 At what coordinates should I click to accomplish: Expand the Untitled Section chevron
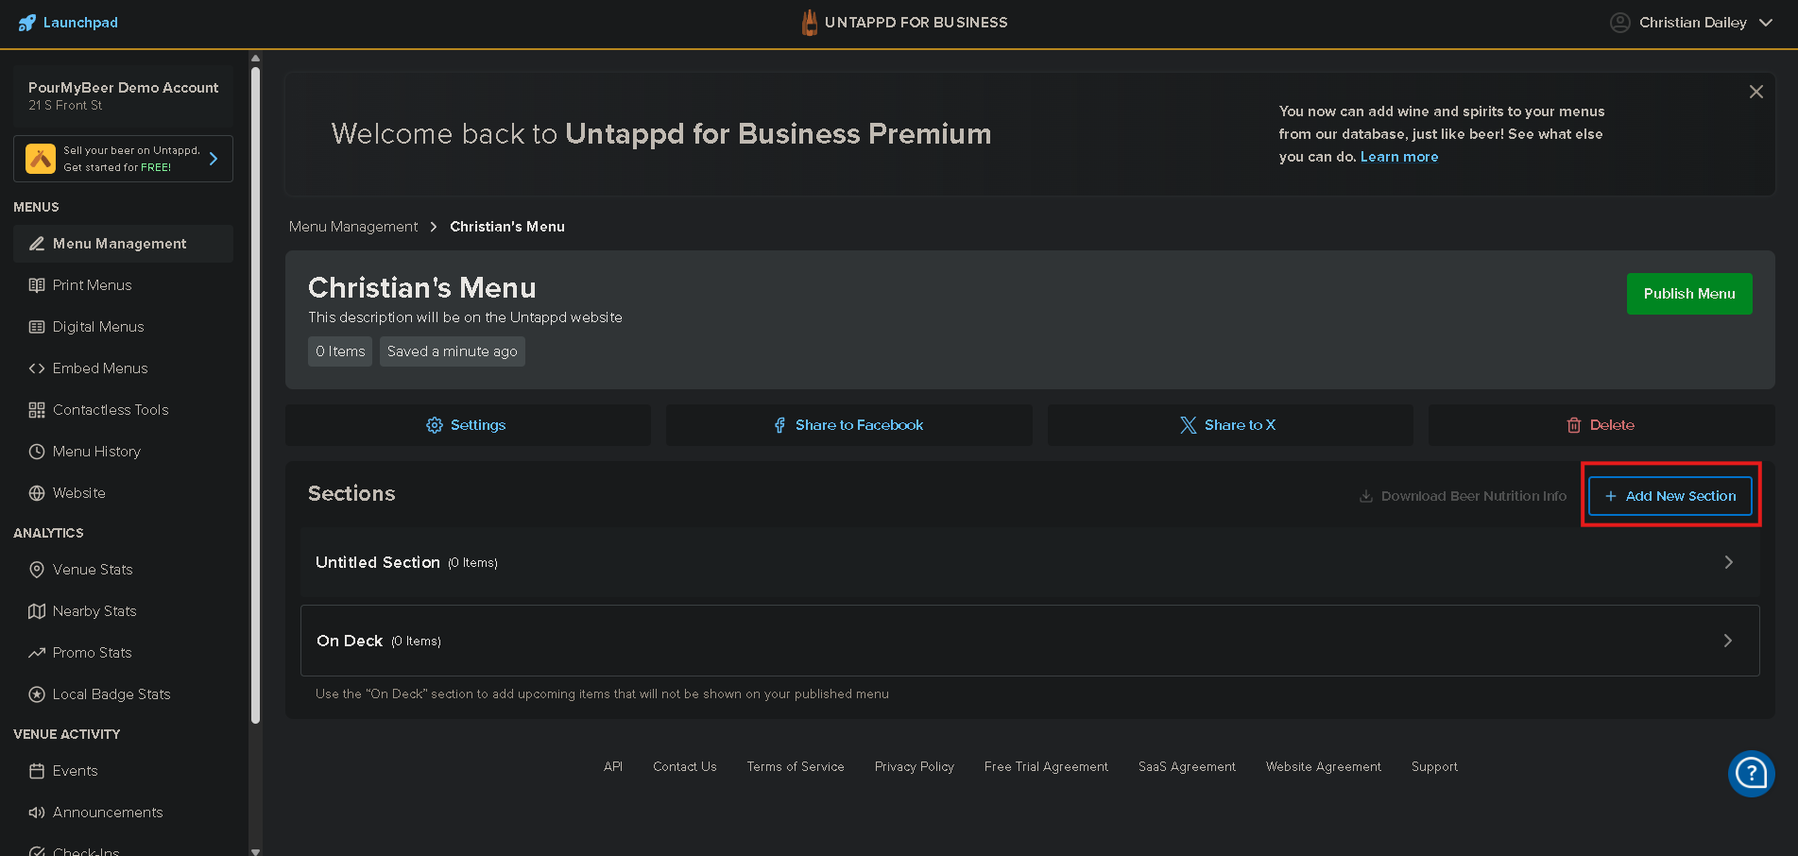point(1729,562)
